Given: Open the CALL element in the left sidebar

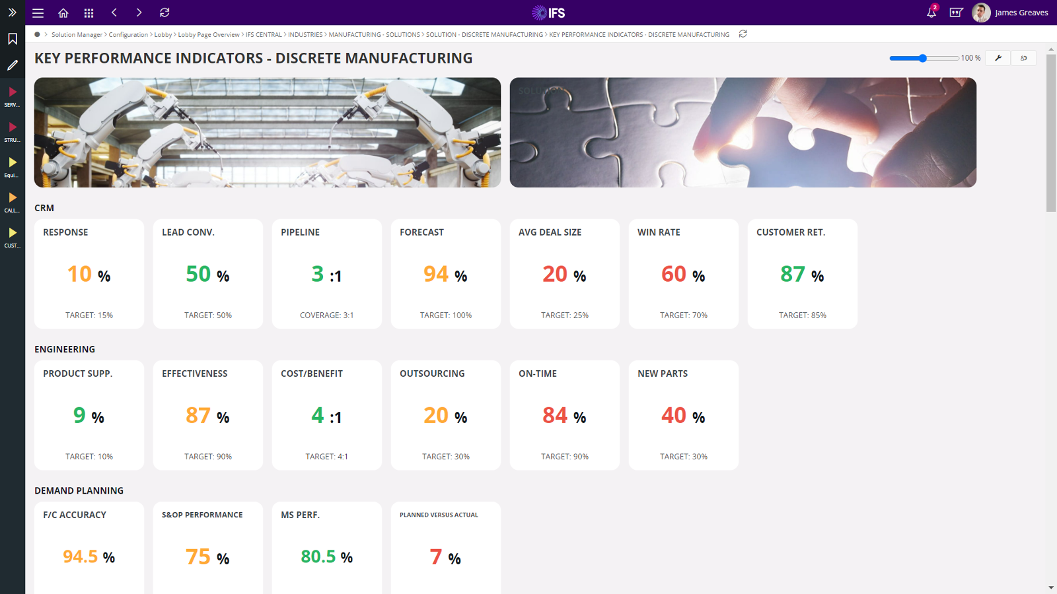Looking at the screenshot, I should pos(12,201).
